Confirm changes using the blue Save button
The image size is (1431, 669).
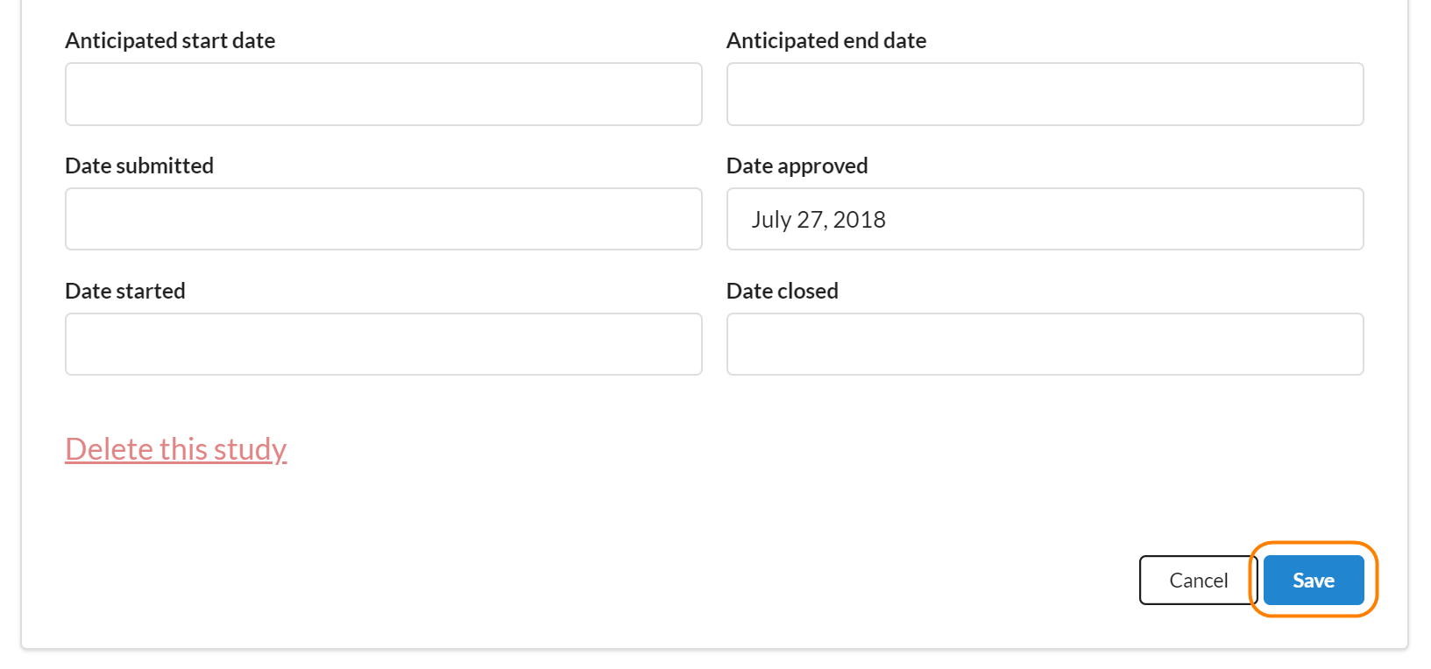click(1313, 581)
